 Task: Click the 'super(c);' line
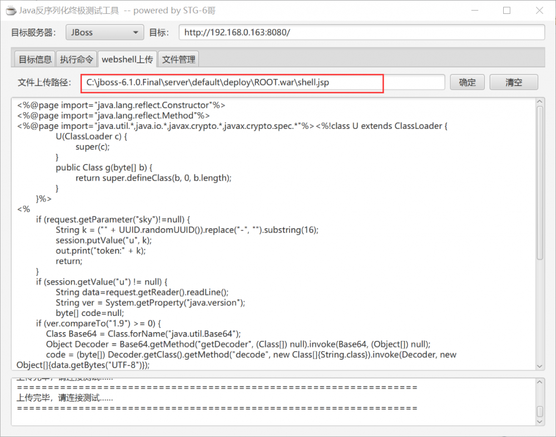[92, 147]
